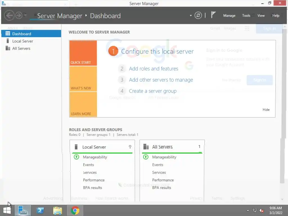This screenshot has width=288, height=216.
Task: Select the LEARN MORE tile
Action: pos(83,104)
